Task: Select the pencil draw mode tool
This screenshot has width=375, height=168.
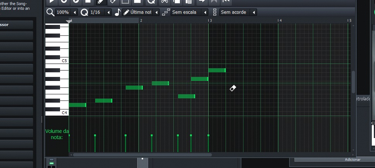Action: point(100,2)
